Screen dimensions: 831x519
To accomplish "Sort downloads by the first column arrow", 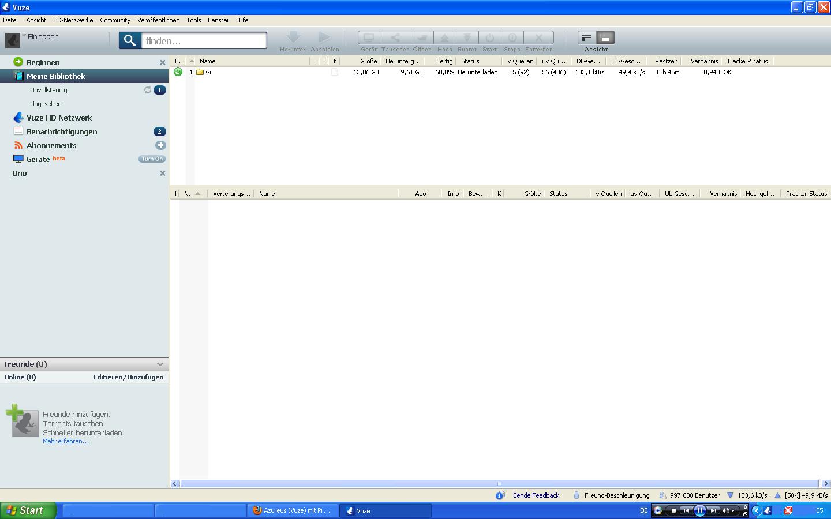I will click(x=192, y=61).
